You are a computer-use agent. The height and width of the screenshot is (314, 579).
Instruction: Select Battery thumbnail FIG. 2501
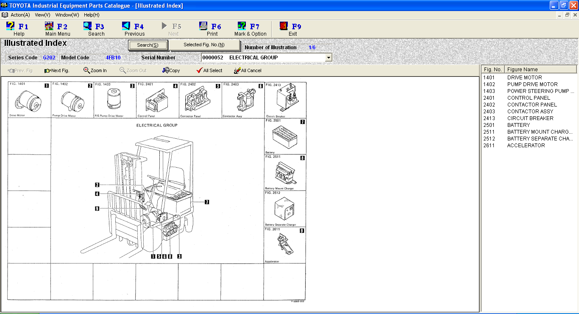[x=285, y=136]
